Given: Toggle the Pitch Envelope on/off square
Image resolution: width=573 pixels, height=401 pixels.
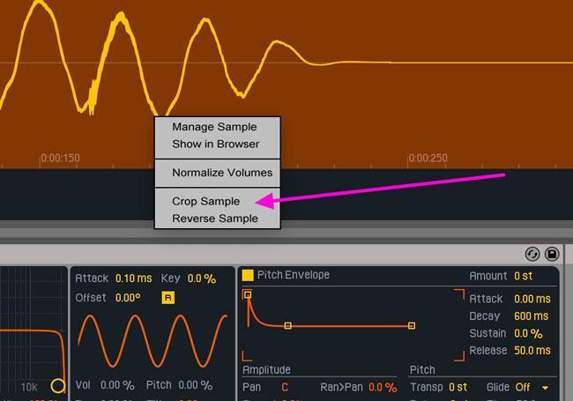Looking at the screenshot, I should click(x=248, y=275).
